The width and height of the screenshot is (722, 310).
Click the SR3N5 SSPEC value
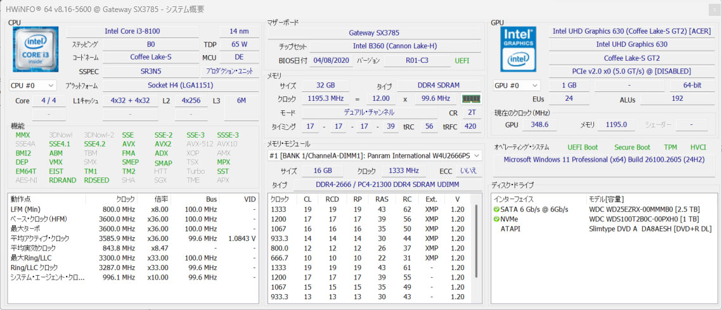151,72
